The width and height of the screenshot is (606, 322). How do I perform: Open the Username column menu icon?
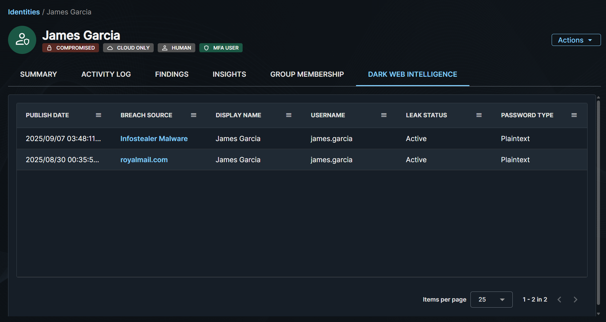384,115
